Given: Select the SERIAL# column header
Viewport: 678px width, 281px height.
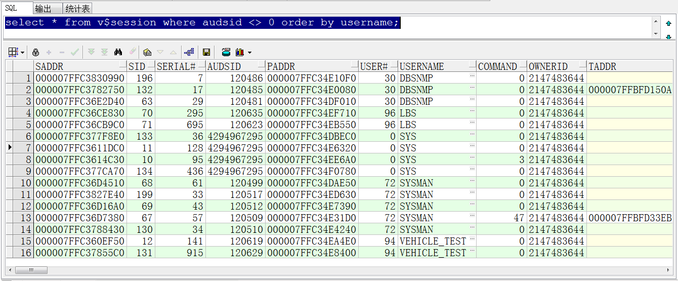Looking at the screenshot, I should [x=180, y=66].
